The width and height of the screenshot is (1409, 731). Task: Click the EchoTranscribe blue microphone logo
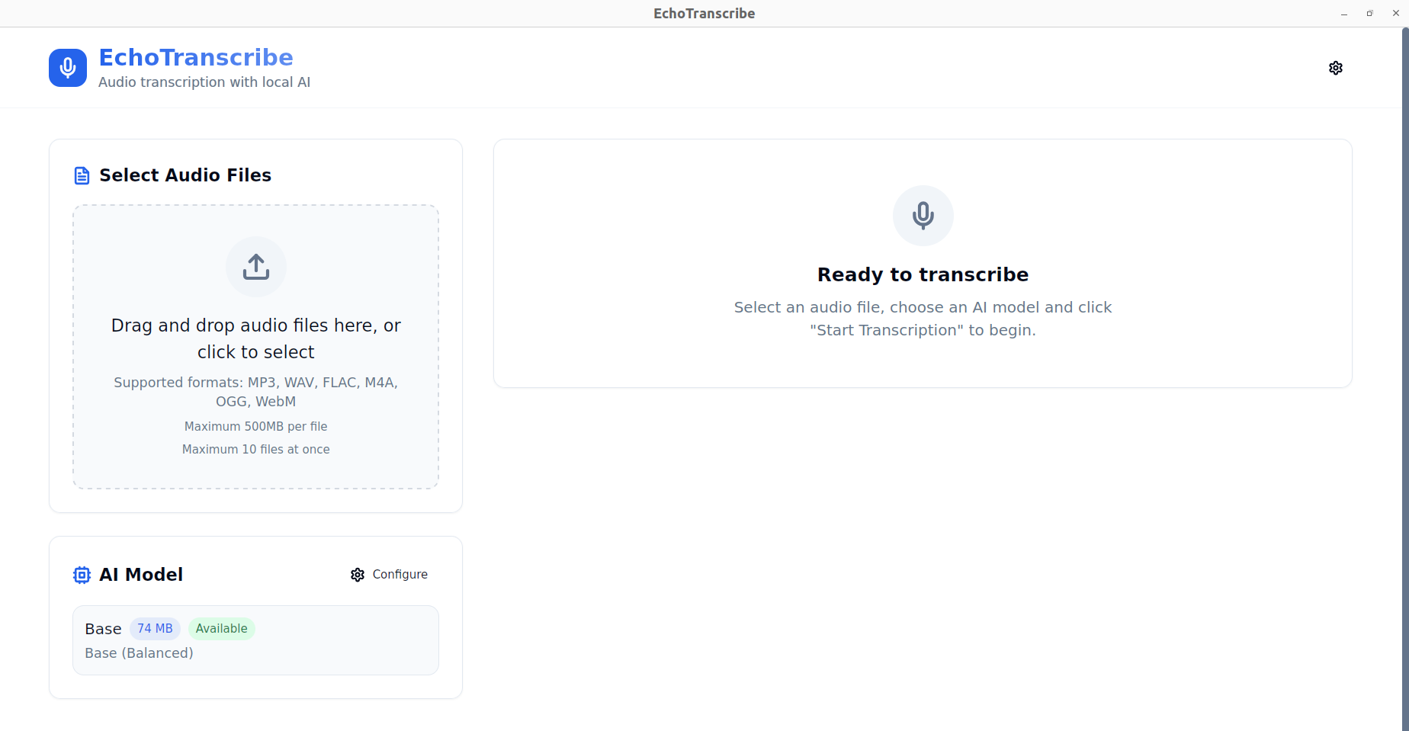(68, 68)
